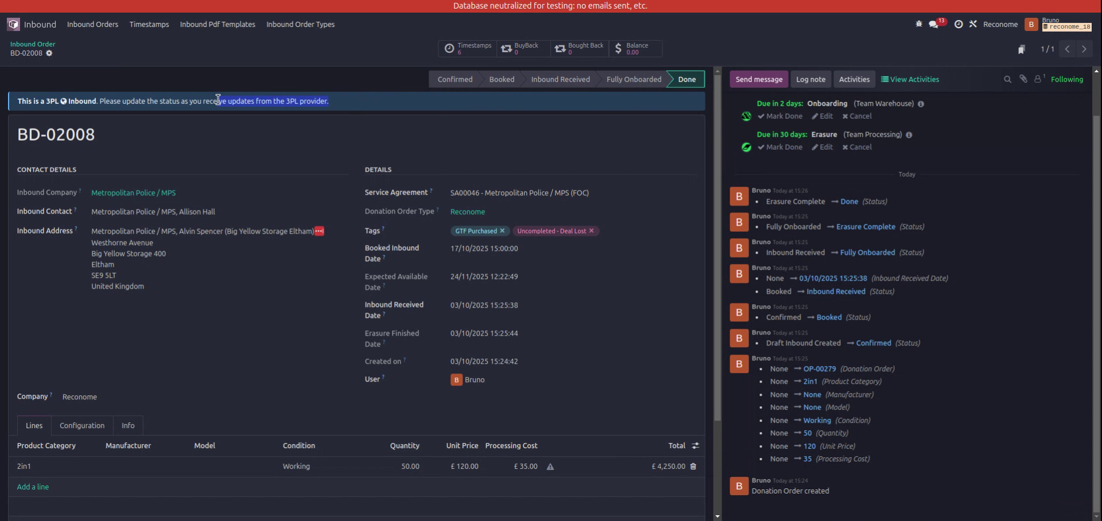
Task: Mark Done the Onboarding activity
Action: [x=779, y=116]
